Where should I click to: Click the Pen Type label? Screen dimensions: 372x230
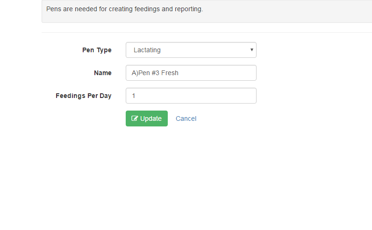97,50
